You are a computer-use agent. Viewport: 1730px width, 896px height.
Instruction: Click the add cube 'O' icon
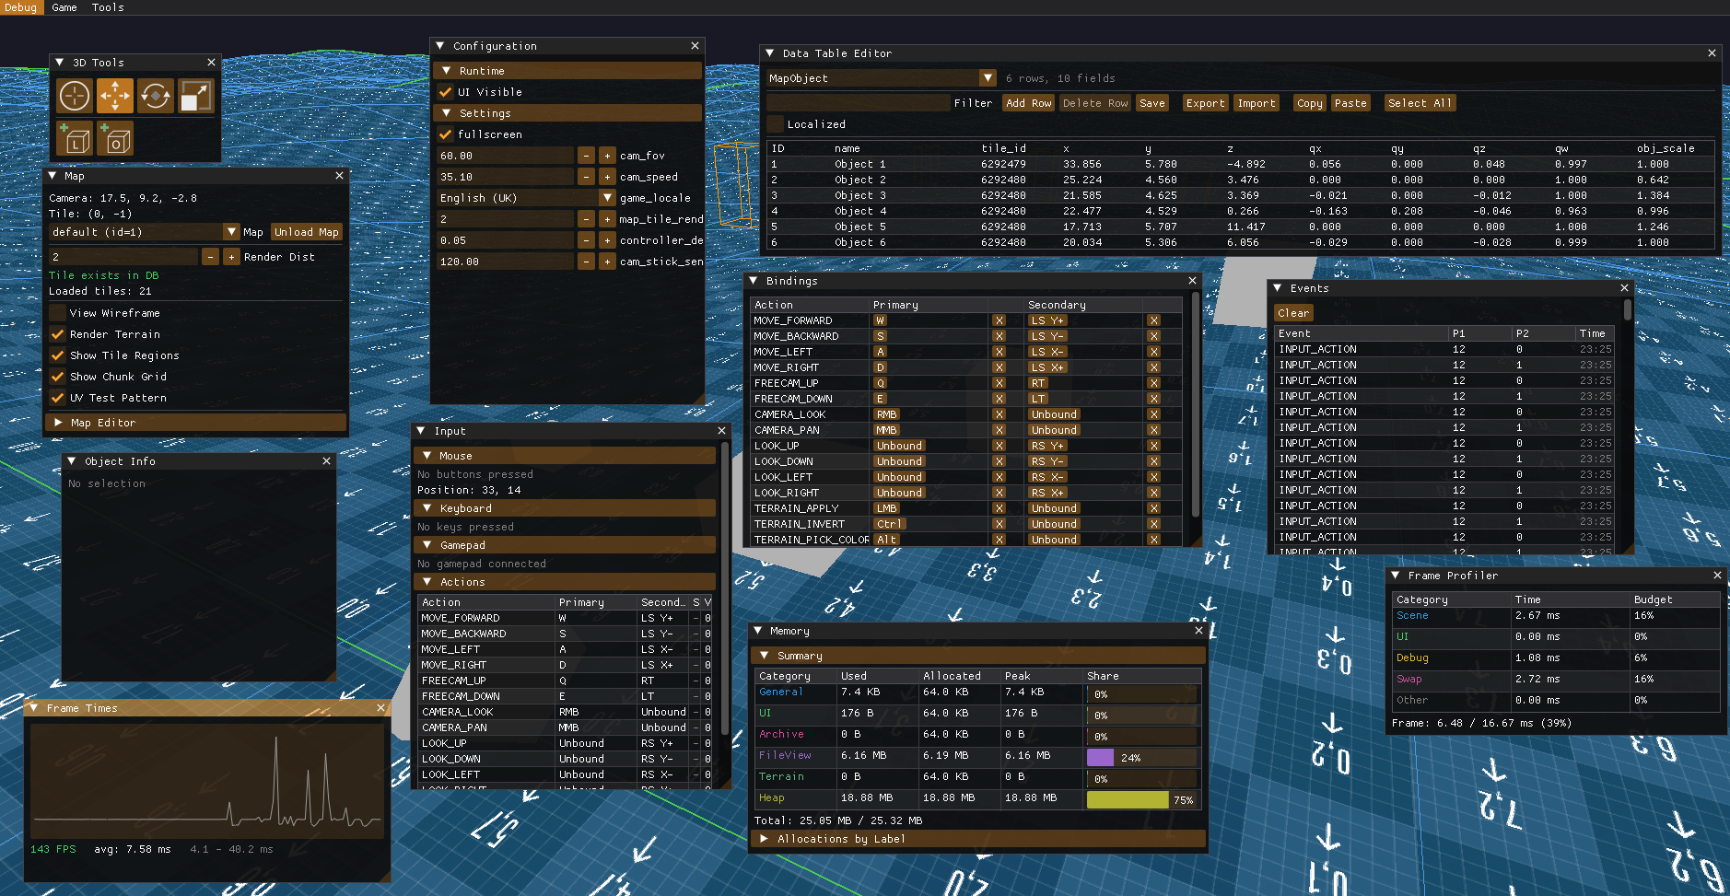tap(115, 139)
